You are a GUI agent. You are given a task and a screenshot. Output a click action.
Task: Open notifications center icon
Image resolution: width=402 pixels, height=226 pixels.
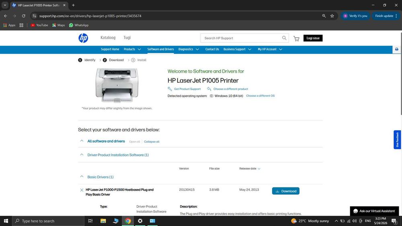(x=394, y=221)
